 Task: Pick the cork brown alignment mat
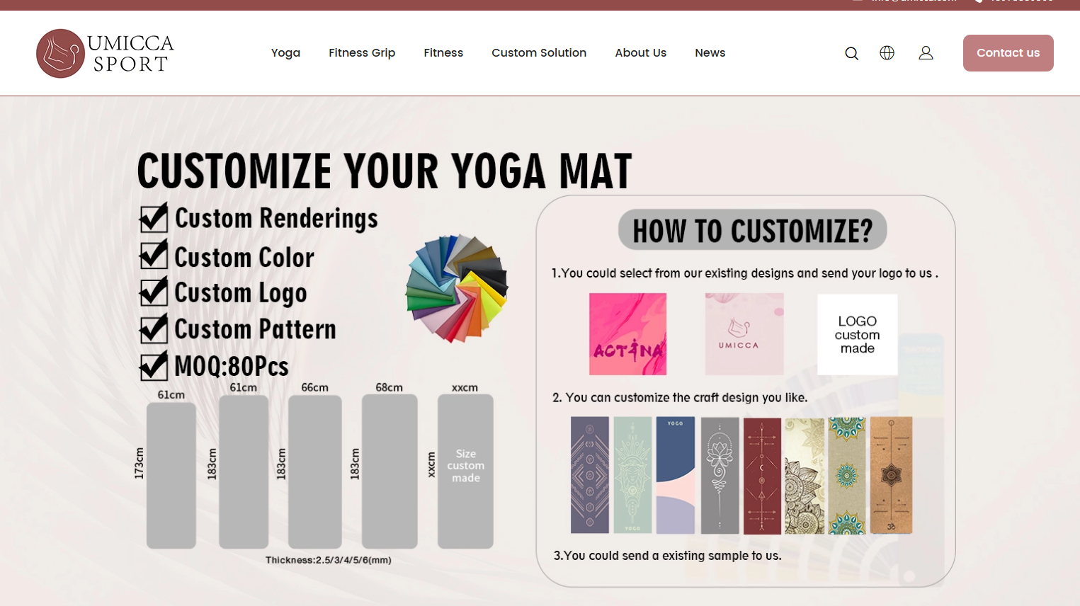click(891, 475)
